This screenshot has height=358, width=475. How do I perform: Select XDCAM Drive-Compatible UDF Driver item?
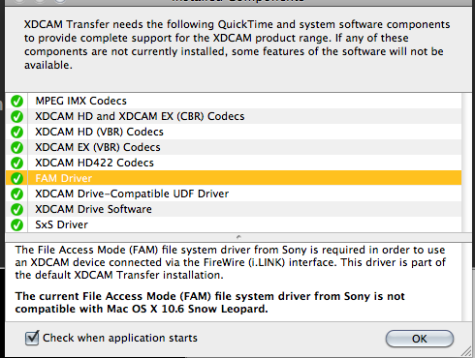pyautogui.click(x=234, y=194)
